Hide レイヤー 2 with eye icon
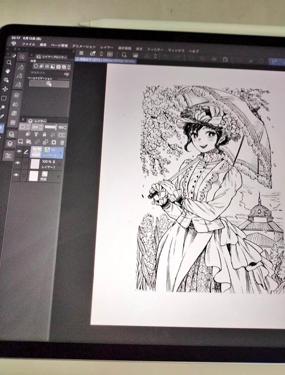This screenshot has height=375, width=285. click(x=19, y=152)
